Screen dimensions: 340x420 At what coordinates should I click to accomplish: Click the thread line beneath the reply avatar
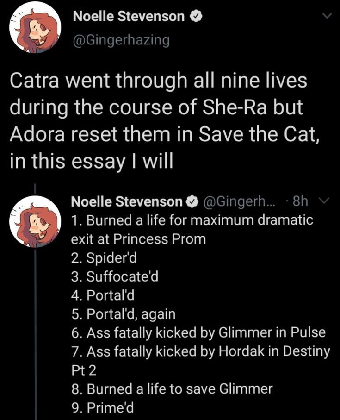click(x=36, y=333)
